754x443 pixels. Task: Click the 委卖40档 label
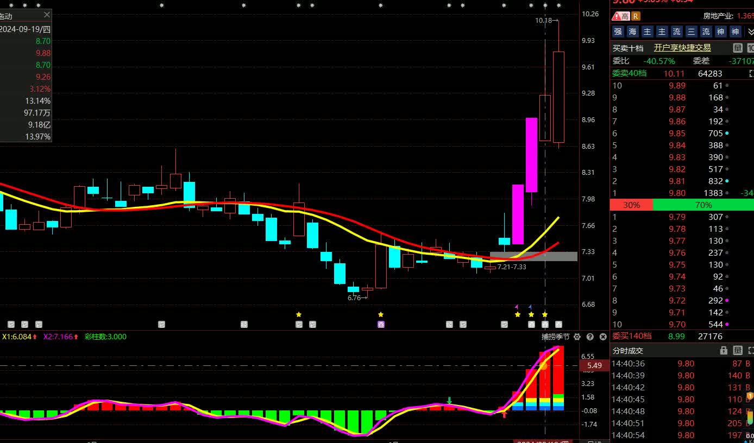[630, 73]
